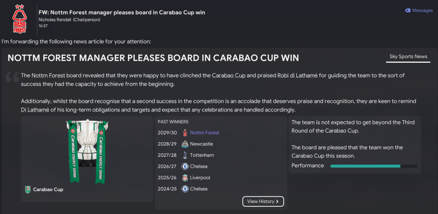Open Liverpool from past winners list
438x214 pixels.
tap(200, 177)
